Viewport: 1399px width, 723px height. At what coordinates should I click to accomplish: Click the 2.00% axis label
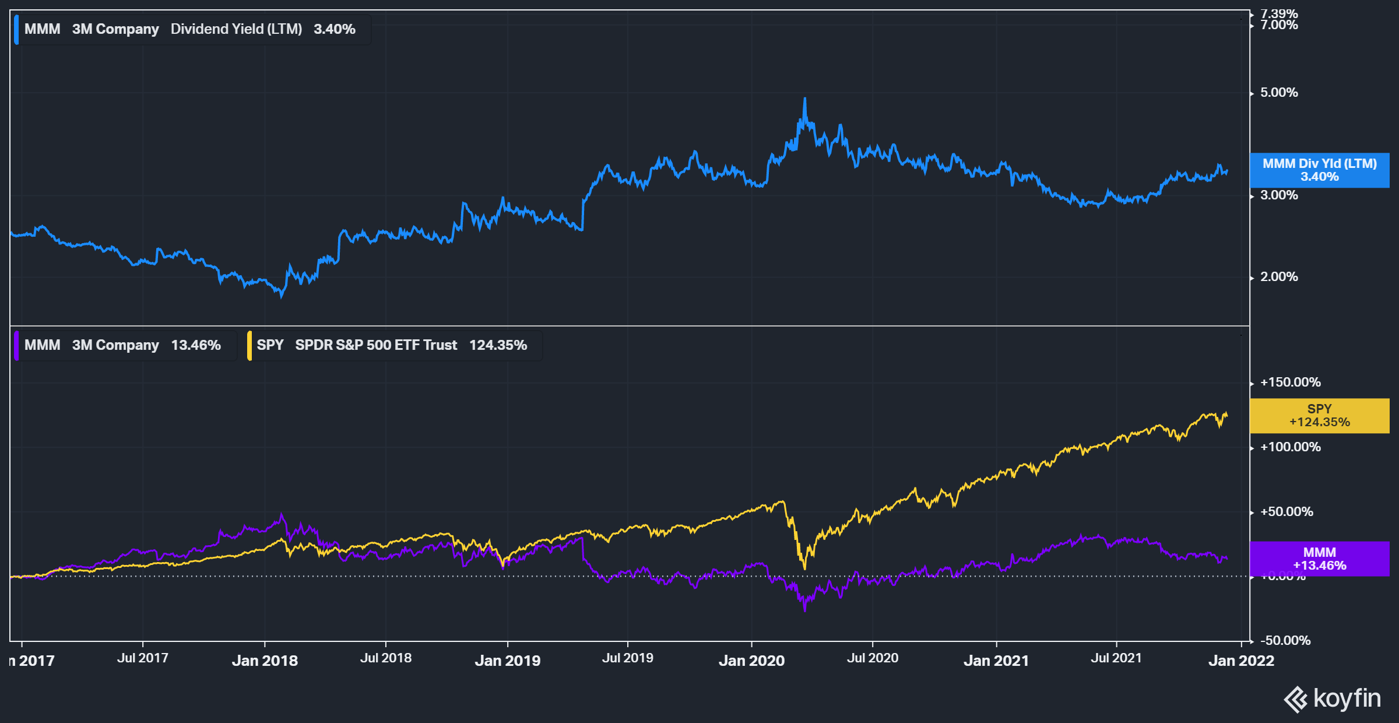click(x=1279, y=277)
